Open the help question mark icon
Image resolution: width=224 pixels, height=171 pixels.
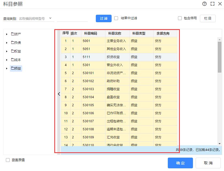coord(204,4)
